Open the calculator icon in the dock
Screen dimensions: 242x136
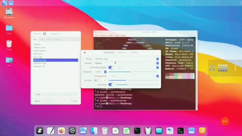pyautogui.click(x=116, y=131)
